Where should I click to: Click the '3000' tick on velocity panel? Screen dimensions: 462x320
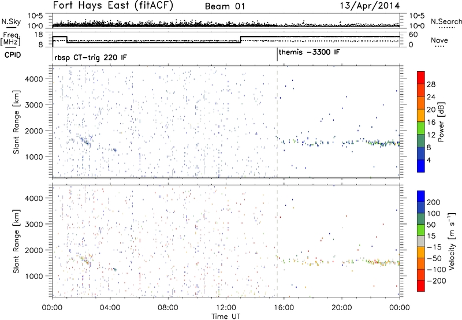tap(33, 224)
